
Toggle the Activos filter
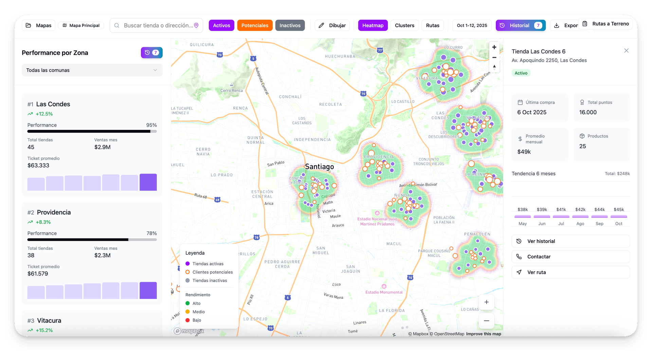221,25
